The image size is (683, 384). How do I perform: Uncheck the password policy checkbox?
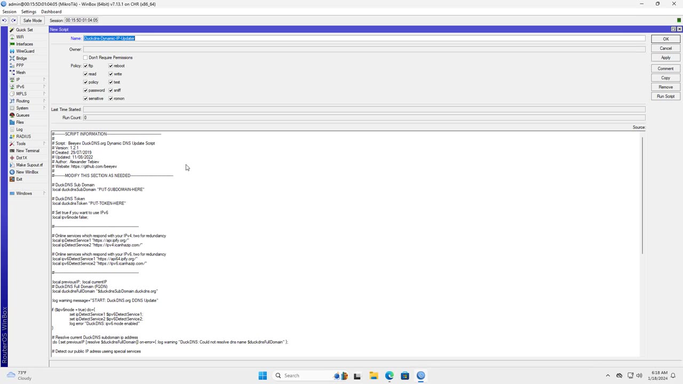point(85,90)
